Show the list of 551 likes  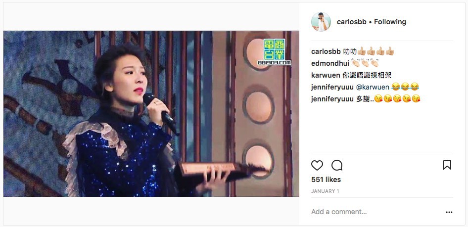point(326,180)
